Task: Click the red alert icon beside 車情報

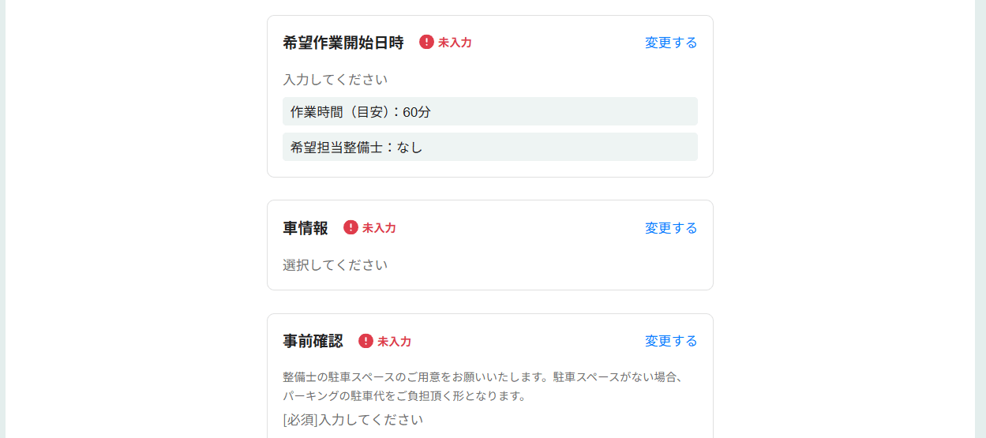Action: (x=351, y=227)
